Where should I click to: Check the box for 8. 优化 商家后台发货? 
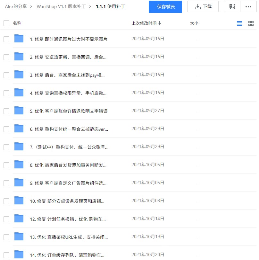point(6,165)
